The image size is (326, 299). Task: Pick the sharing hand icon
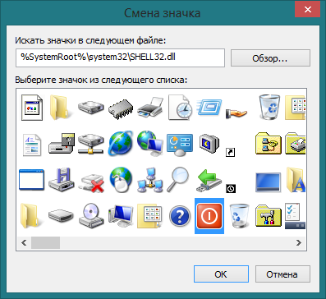(236, 113)
